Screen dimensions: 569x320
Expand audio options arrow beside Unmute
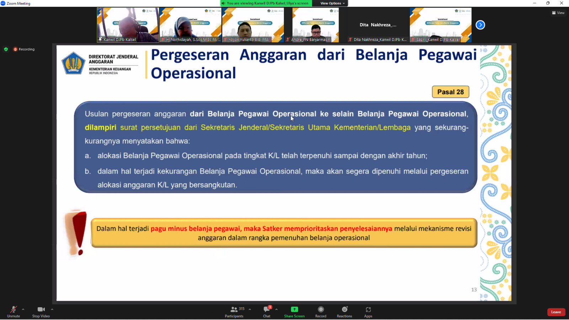23,309
